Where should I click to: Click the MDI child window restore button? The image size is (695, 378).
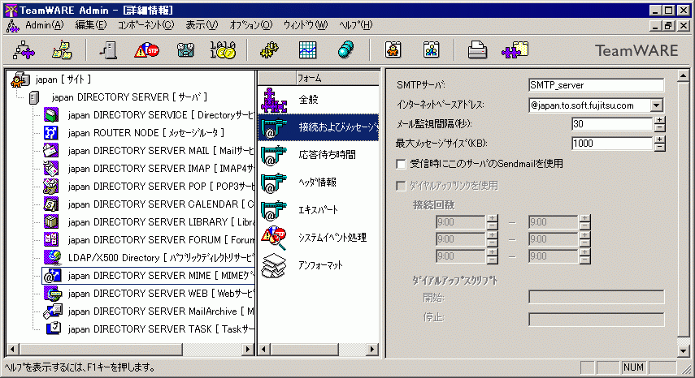(668, 26)
